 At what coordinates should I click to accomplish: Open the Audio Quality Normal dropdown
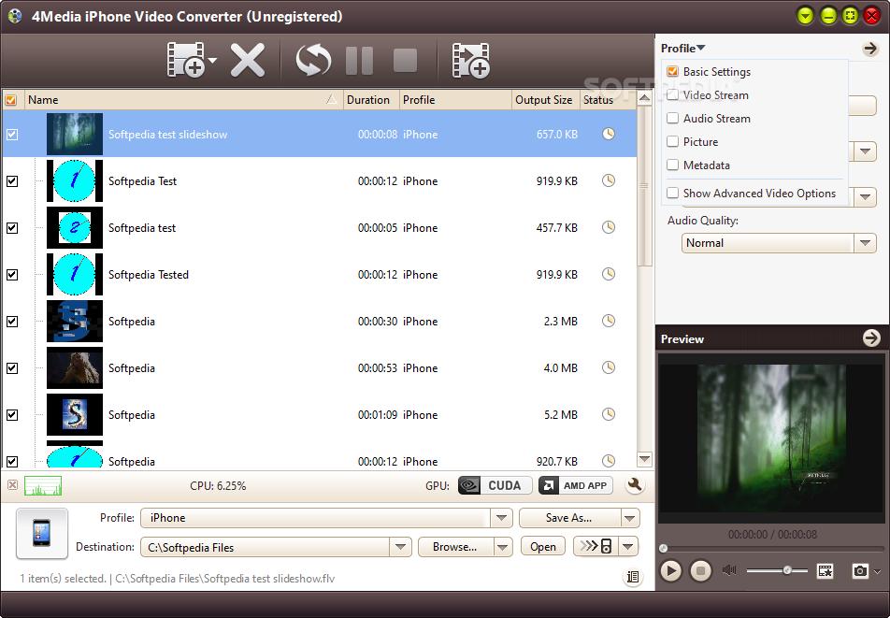(x=865, y=243)
